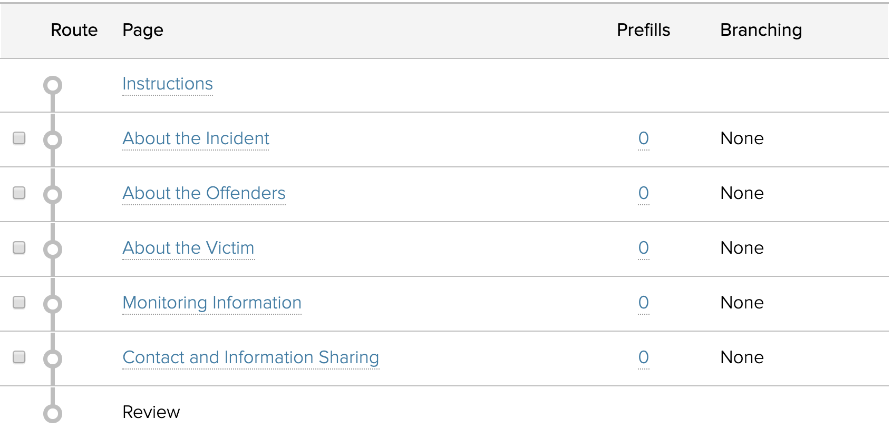Tick the About the Offenders checkbox

click(x=19, y=193)
